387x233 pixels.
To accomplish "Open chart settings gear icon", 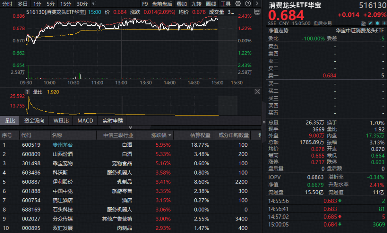I will pos(238,4).
